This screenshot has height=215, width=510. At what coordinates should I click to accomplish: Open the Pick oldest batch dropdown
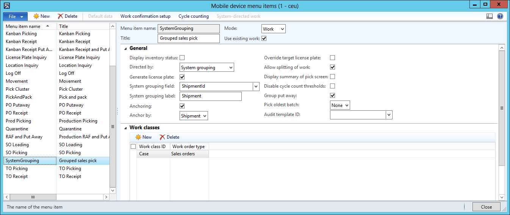[x=346, y=105]
